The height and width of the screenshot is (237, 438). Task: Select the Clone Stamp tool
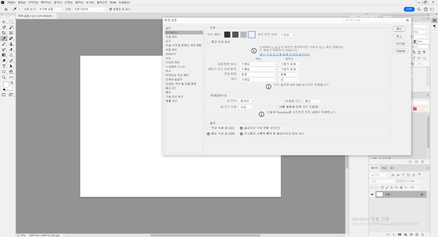[11, 44]
